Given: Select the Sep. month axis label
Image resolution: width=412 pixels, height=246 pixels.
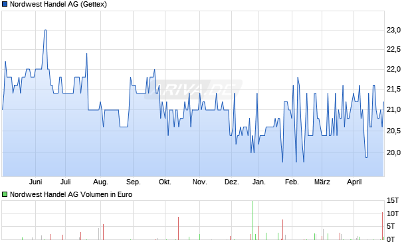Looking at the screenshot, I should click(x=133, y=182).
